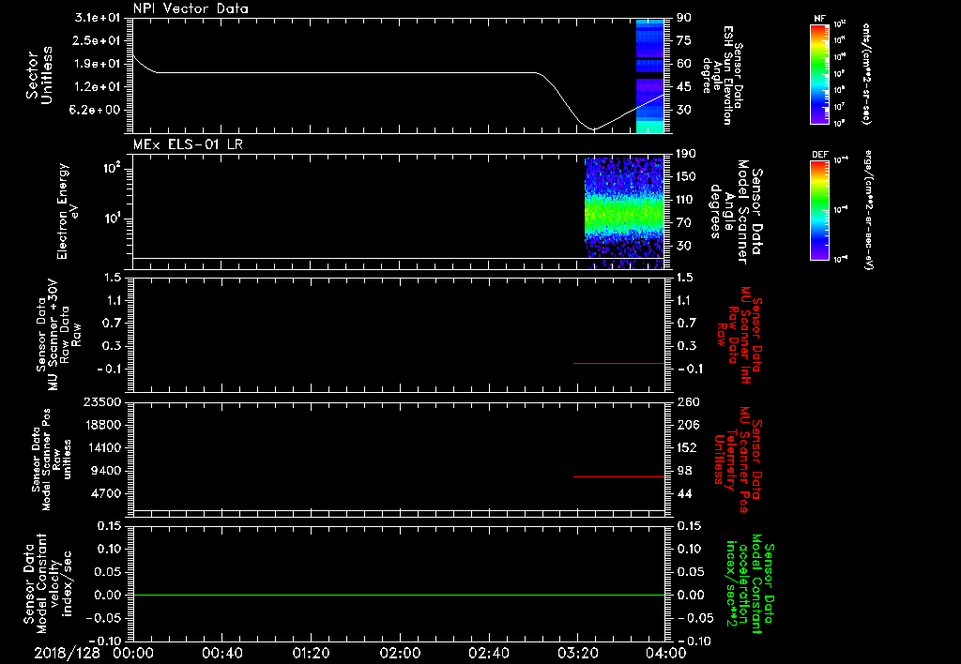Click the '206' telemetry tick label
This screenshot has height=664, width=961.
point(687,425)
